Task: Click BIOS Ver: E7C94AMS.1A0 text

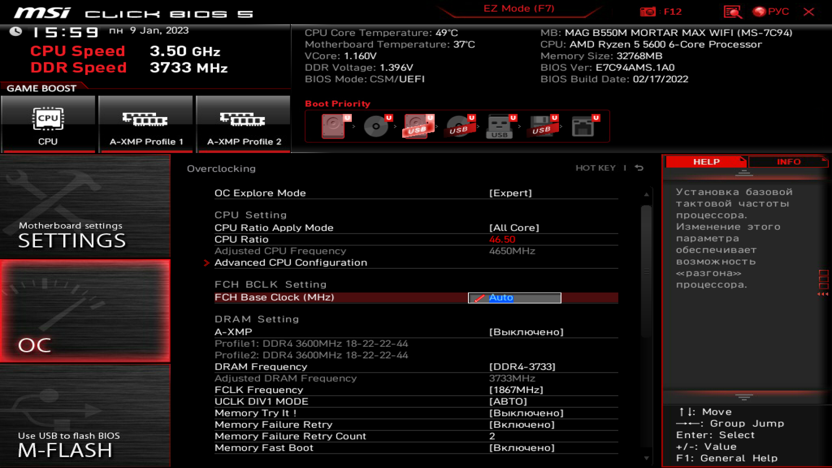Action: pos(608,68)
